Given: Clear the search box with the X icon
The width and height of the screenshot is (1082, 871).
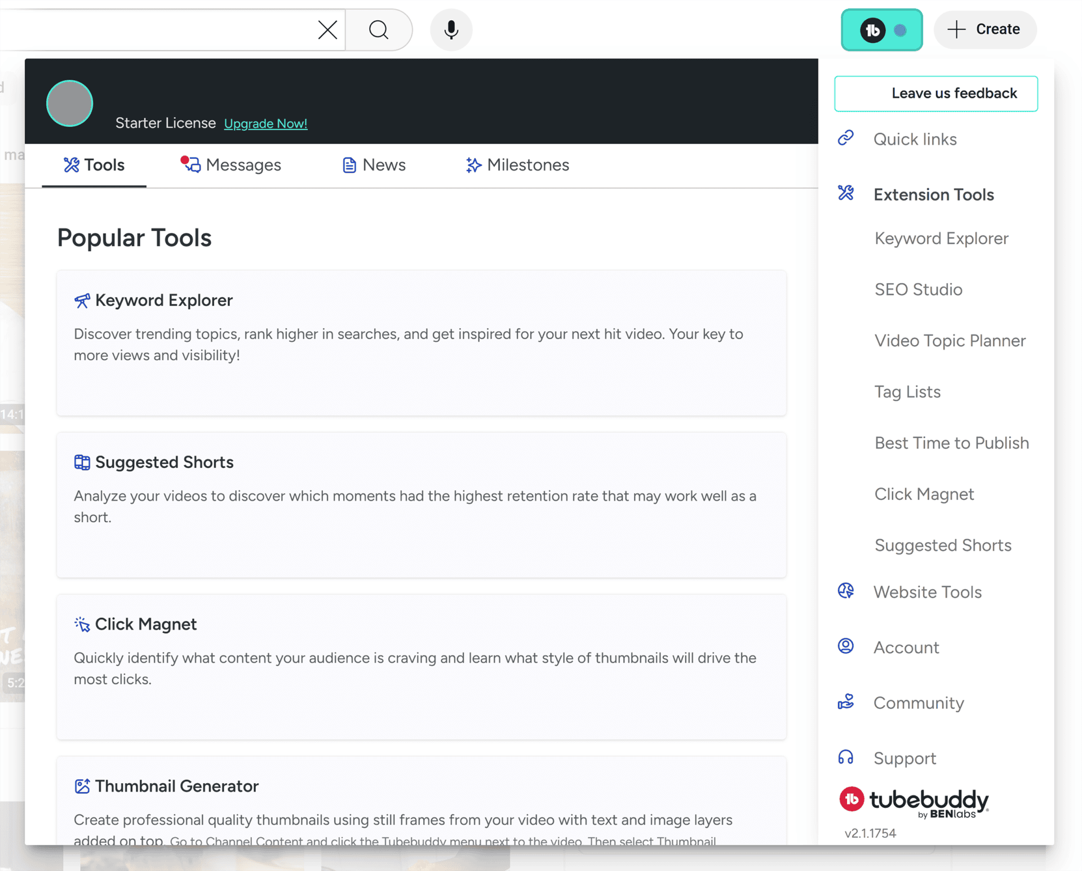Looking at the screenshot, I should tap(327, 30).
